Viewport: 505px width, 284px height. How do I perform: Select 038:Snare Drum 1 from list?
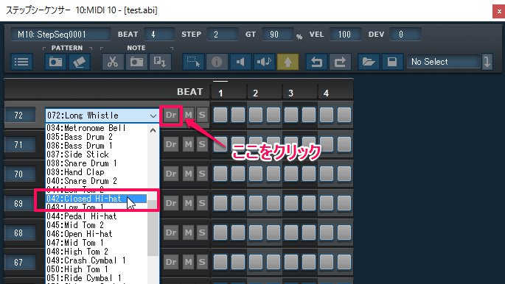coord(97,163)
